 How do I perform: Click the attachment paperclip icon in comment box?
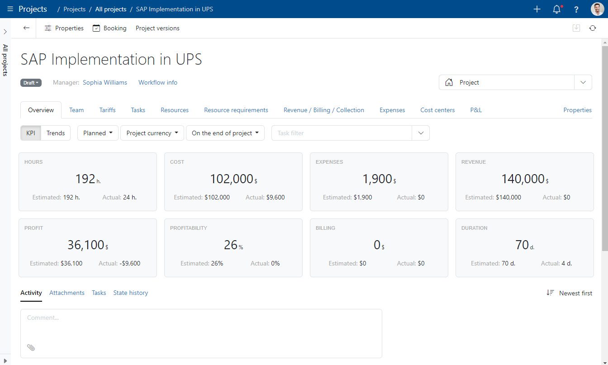31,347
